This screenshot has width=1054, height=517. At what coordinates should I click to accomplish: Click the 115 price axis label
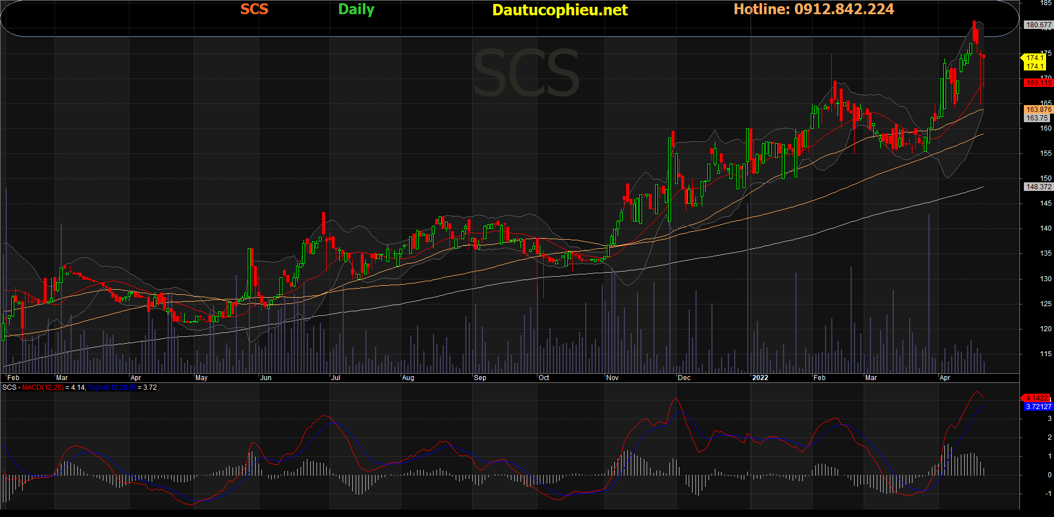[1045, 354]
